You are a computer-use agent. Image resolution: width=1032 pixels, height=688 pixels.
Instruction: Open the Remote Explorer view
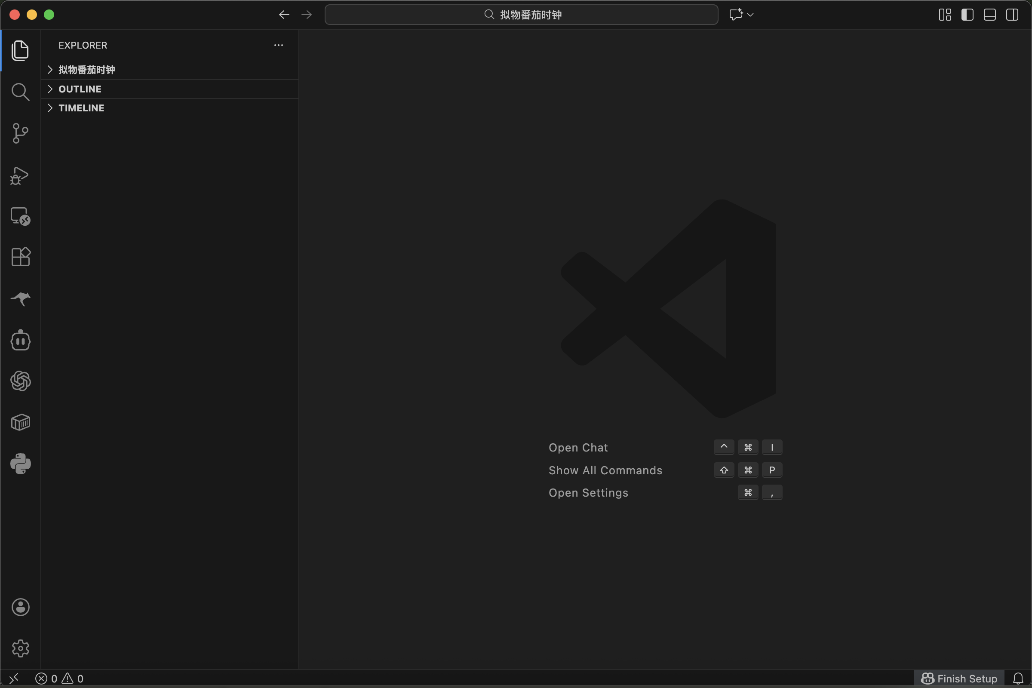pyautogui.click(x=20, y=216)
